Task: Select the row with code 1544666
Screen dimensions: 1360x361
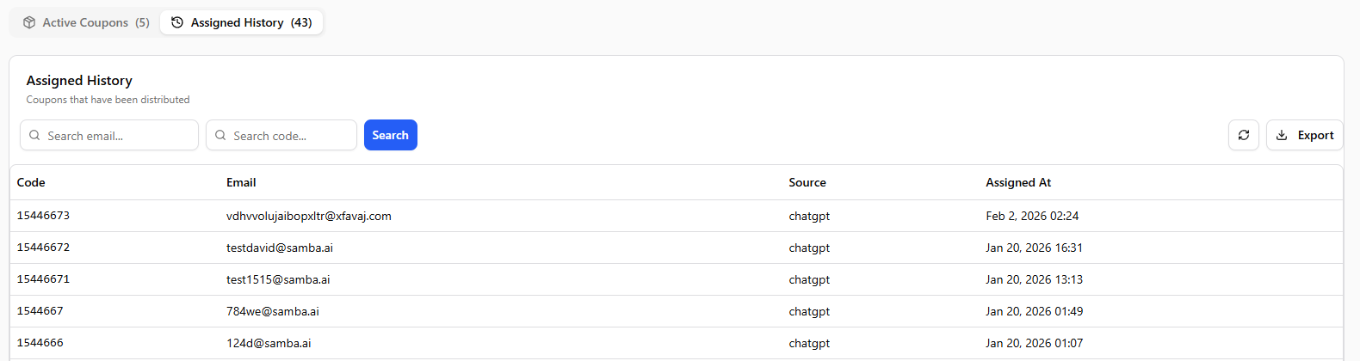Action: tap(677, 343)
